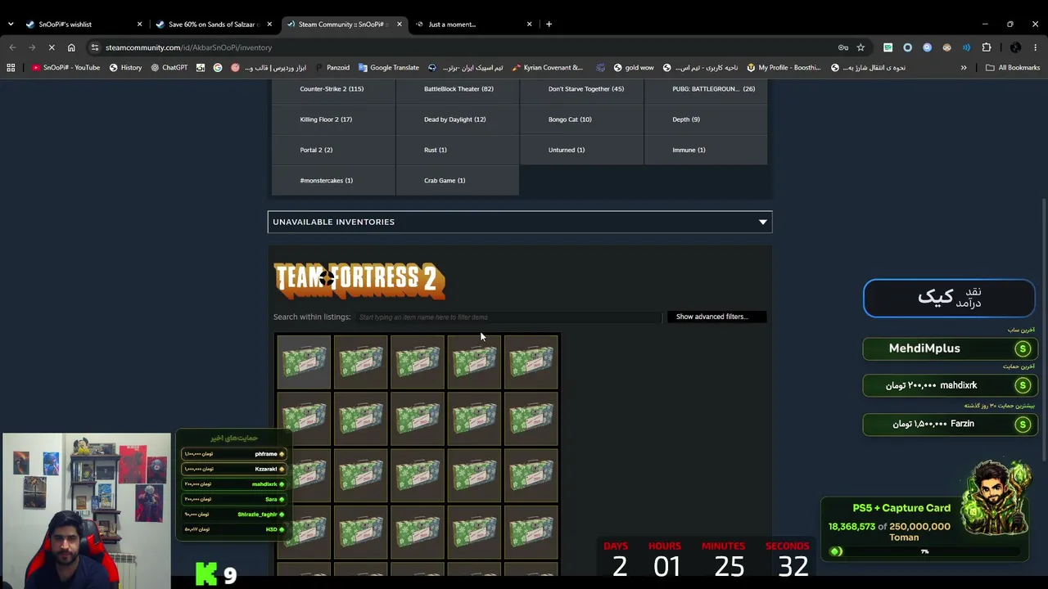Open the apps grid in bookmarks bar
Viewport: 1048px width, 589px height.
(11, 68)
